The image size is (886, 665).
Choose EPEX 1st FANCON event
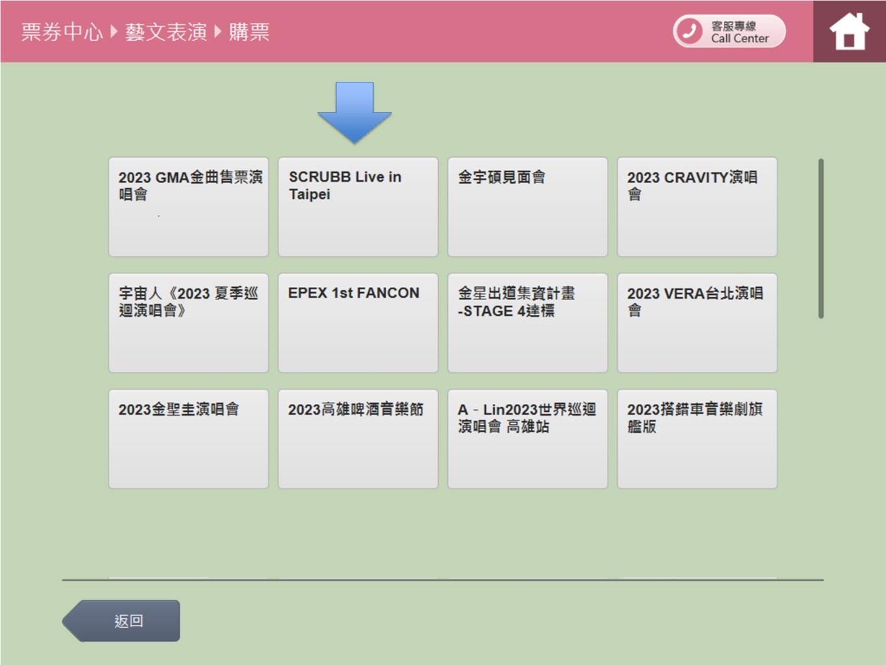pyautogui.click(x=358, y=323)
